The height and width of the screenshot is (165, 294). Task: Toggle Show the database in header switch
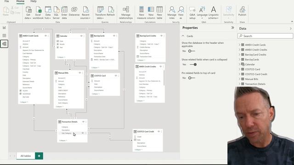[x=192, y=51]
